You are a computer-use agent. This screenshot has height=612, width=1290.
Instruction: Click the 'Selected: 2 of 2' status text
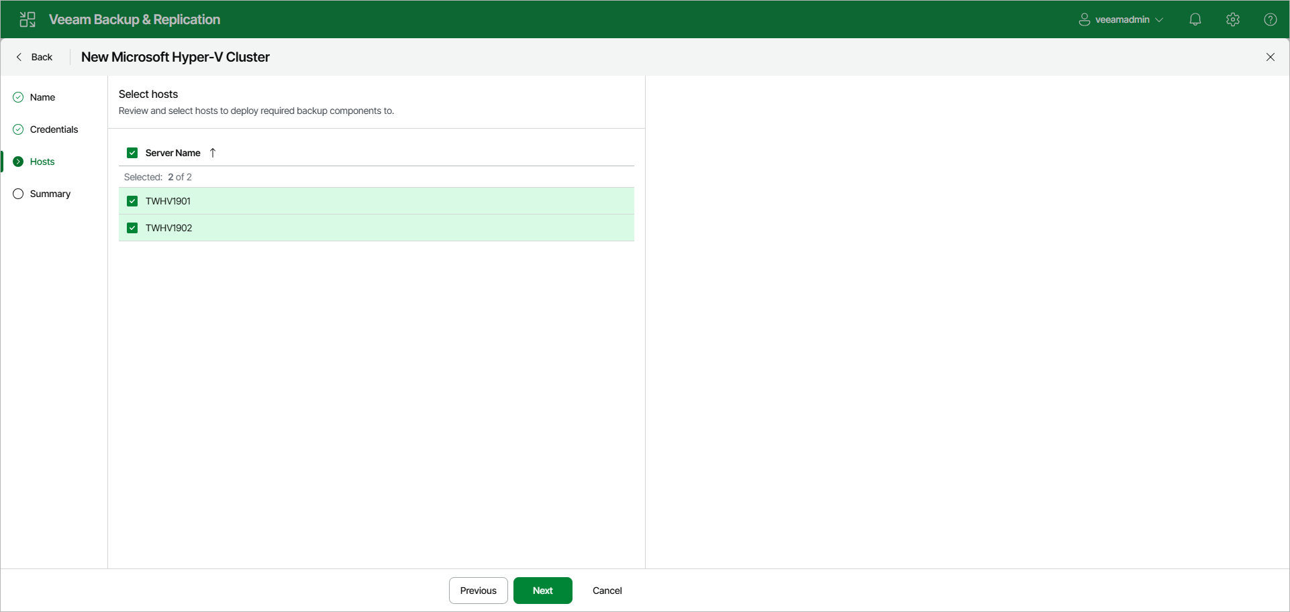[158, 177]
